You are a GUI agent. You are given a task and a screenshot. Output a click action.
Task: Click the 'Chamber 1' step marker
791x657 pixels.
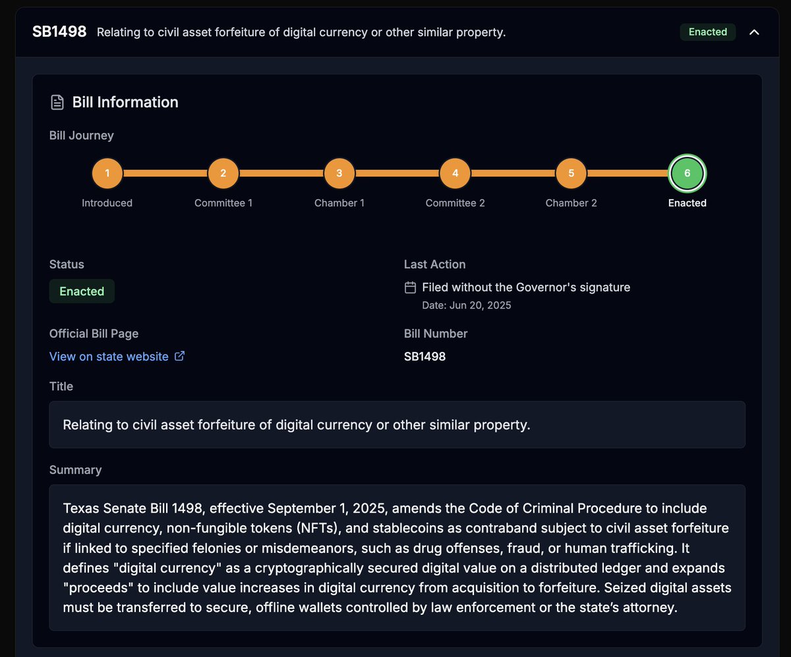coord(339,173)
